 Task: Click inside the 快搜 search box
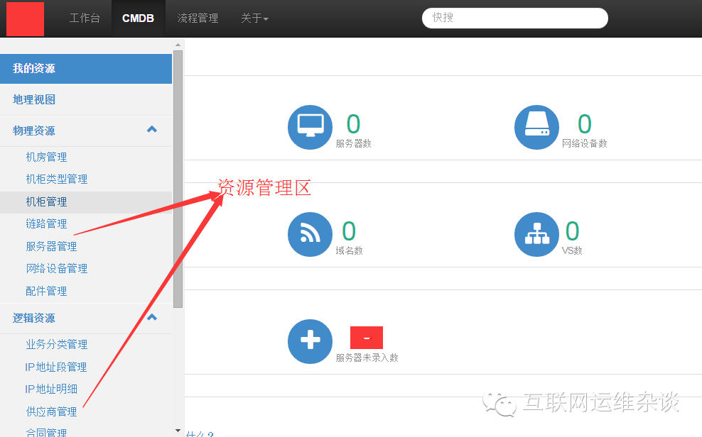coord(514,17)
